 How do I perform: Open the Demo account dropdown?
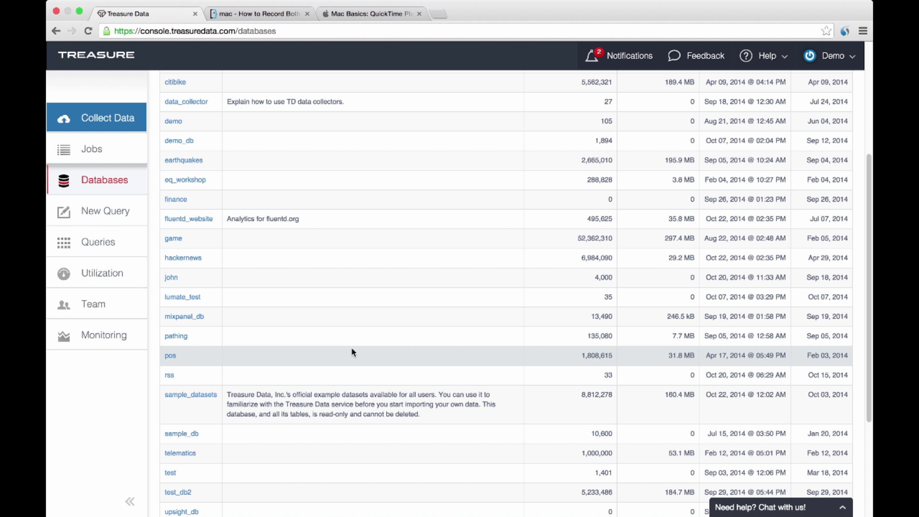tap(833, 56)
